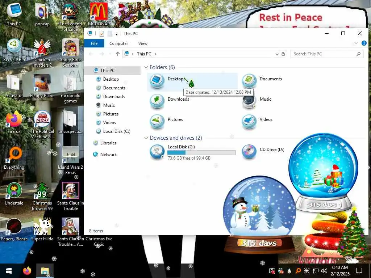
Task: Open the address bar history dropdown
Action: click(x=277, y=54)
